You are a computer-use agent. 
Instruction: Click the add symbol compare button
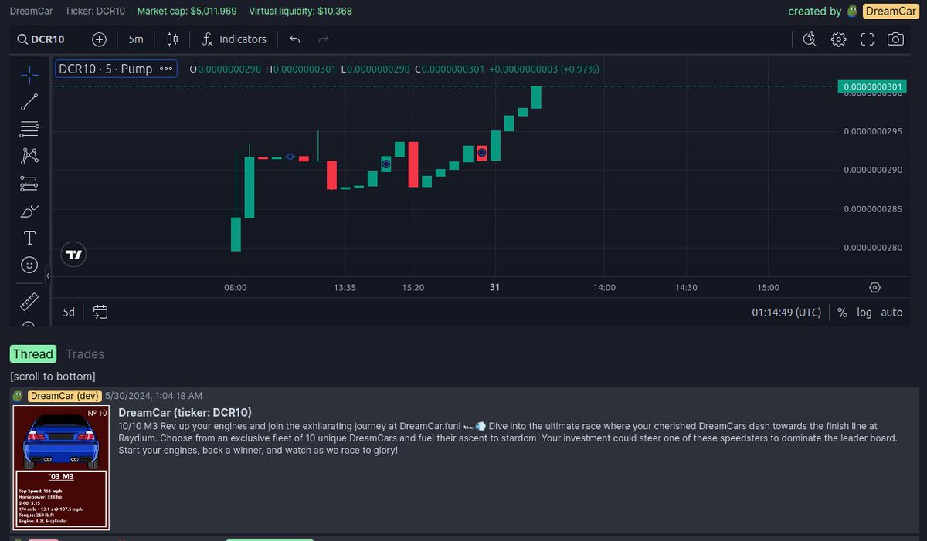100,39
